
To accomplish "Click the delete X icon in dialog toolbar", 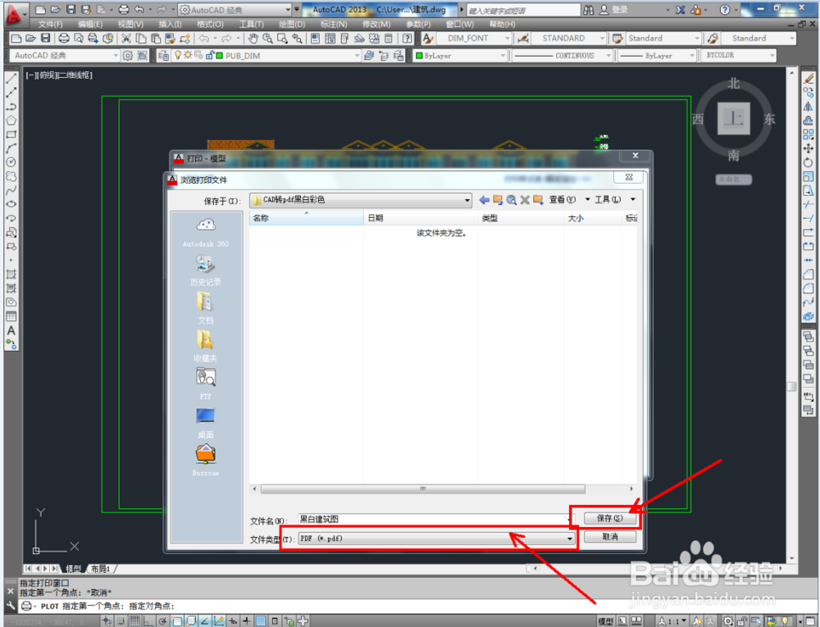I will [x=525, y=200].
